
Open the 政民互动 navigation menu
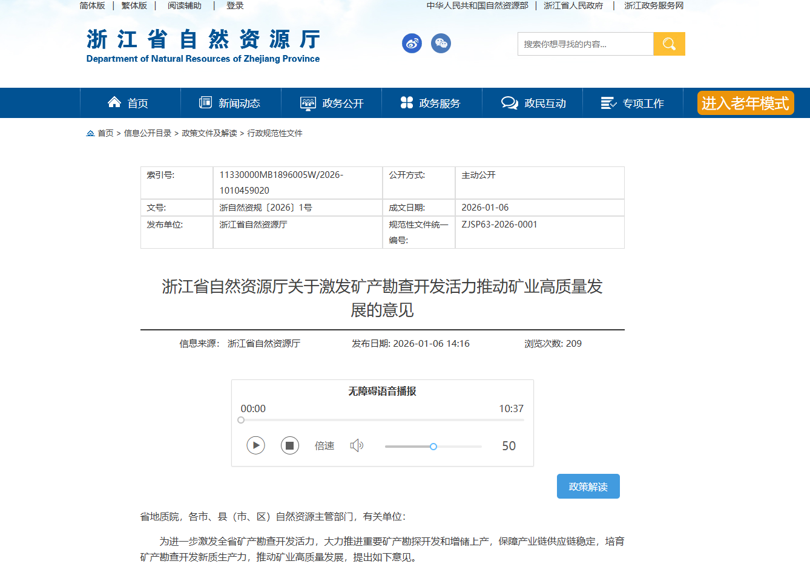(x=533, y=103)
